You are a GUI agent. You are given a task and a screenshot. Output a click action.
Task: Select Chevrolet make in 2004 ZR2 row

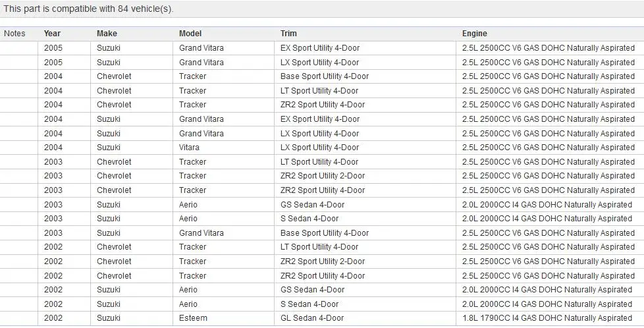tap(132, 105)
